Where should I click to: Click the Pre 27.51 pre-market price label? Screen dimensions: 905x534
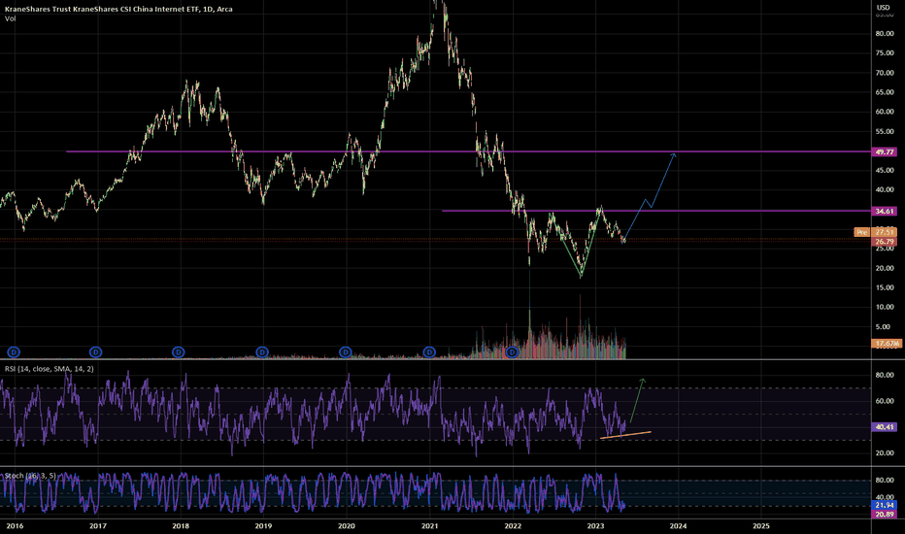(x=875, y=232)
